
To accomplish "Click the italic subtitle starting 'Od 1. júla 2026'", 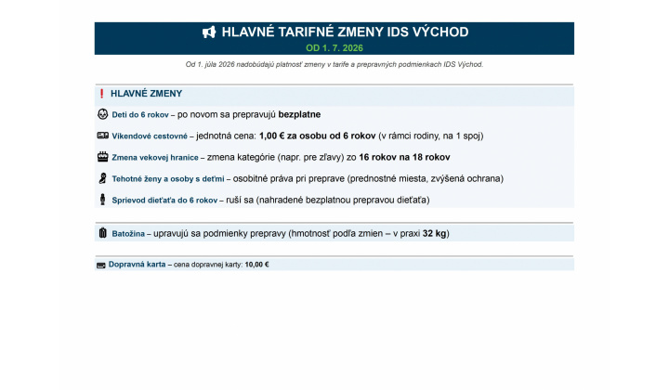I will click(x=334, y=64).
